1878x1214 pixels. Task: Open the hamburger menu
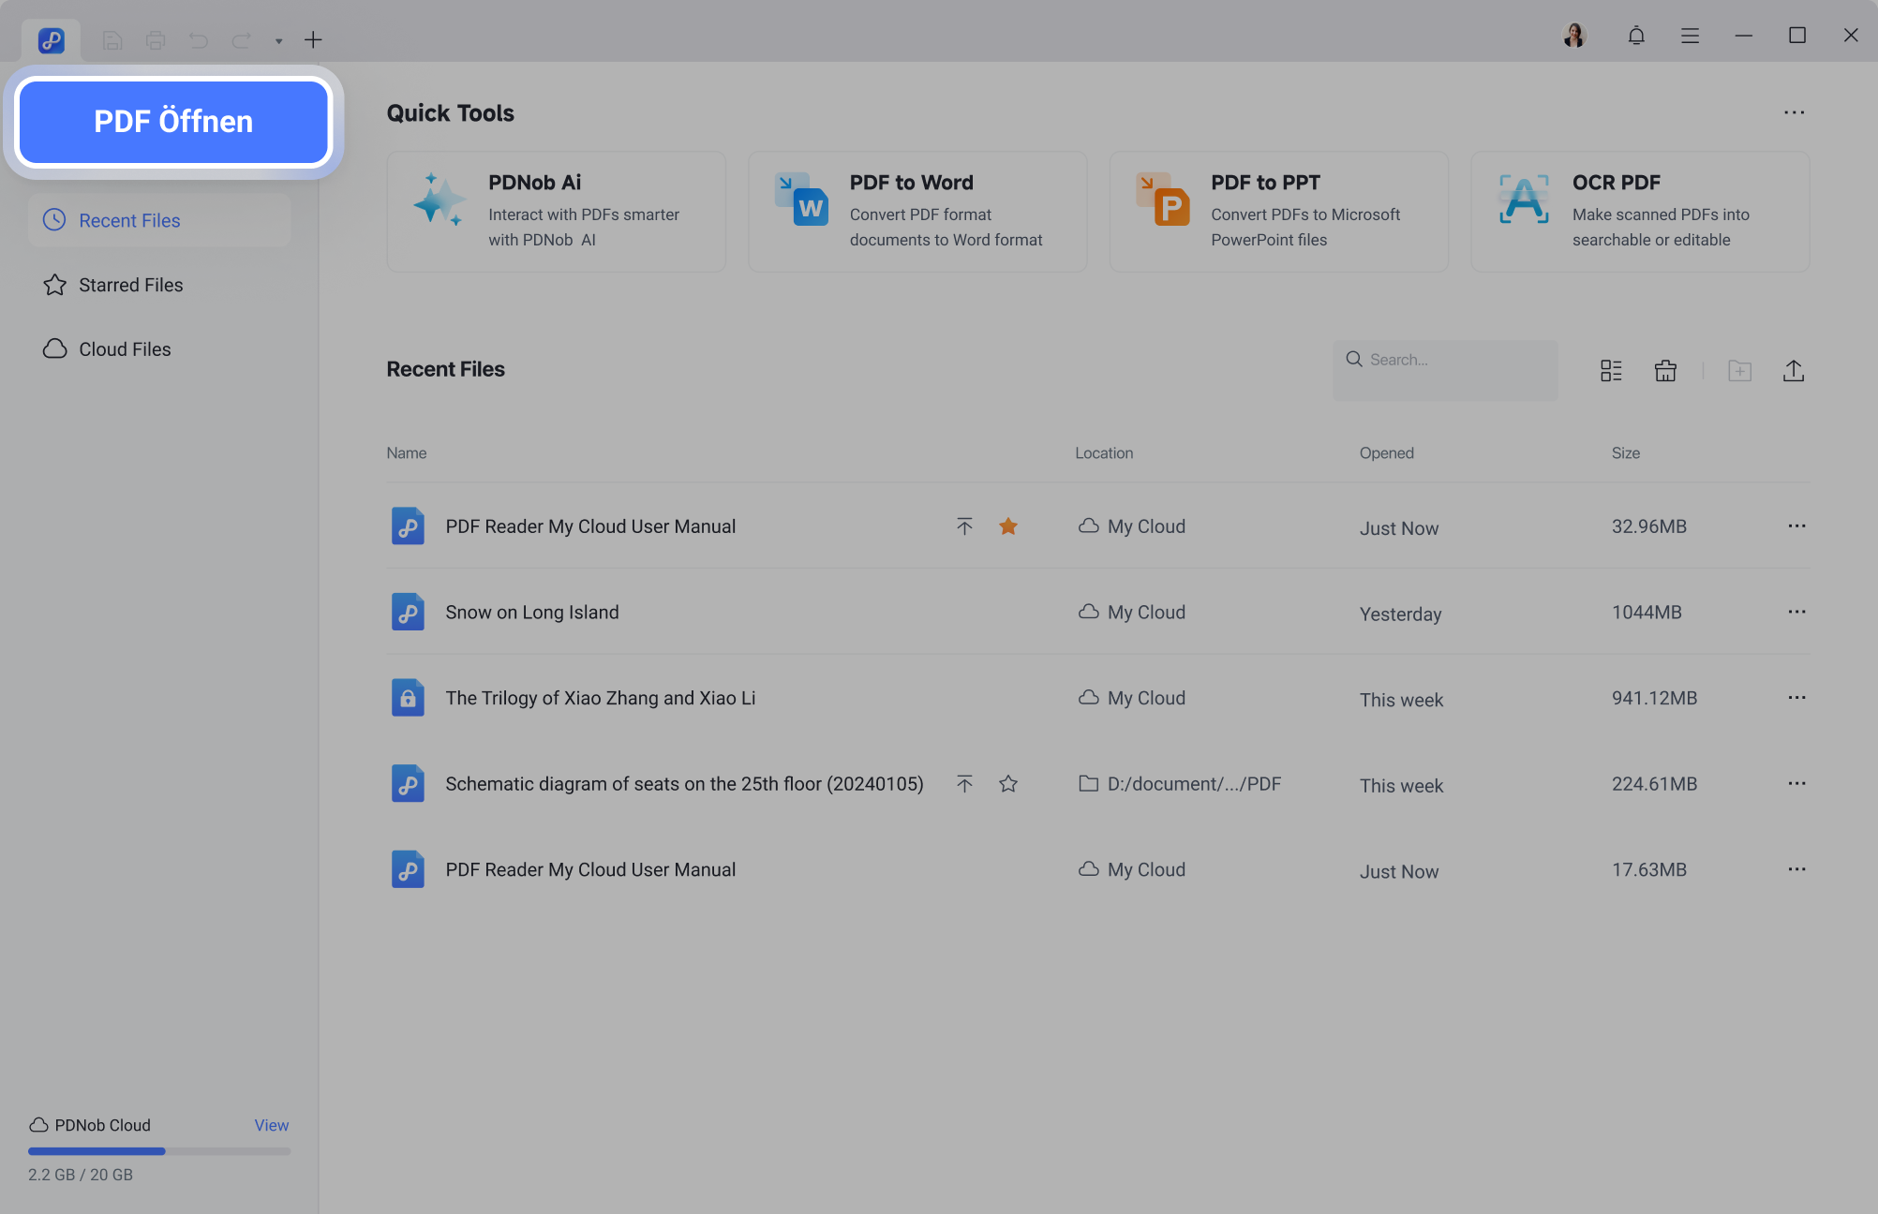click(1690, 36)
